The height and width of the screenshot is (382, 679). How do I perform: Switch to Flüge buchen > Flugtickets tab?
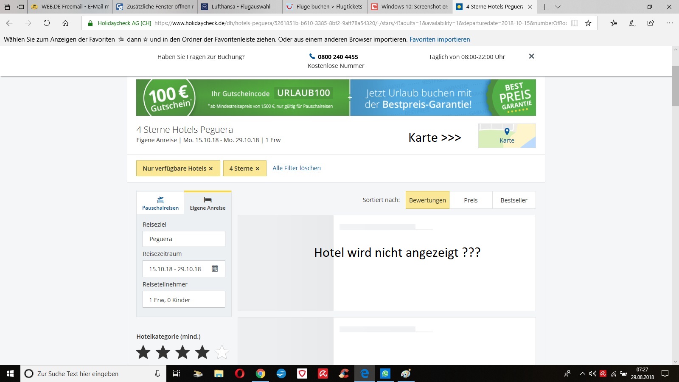pyautogui.click(x=325, y=7)
